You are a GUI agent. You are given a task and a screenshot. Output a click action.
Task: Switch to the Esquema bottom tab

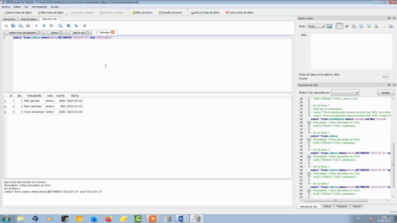pos(342,206)
